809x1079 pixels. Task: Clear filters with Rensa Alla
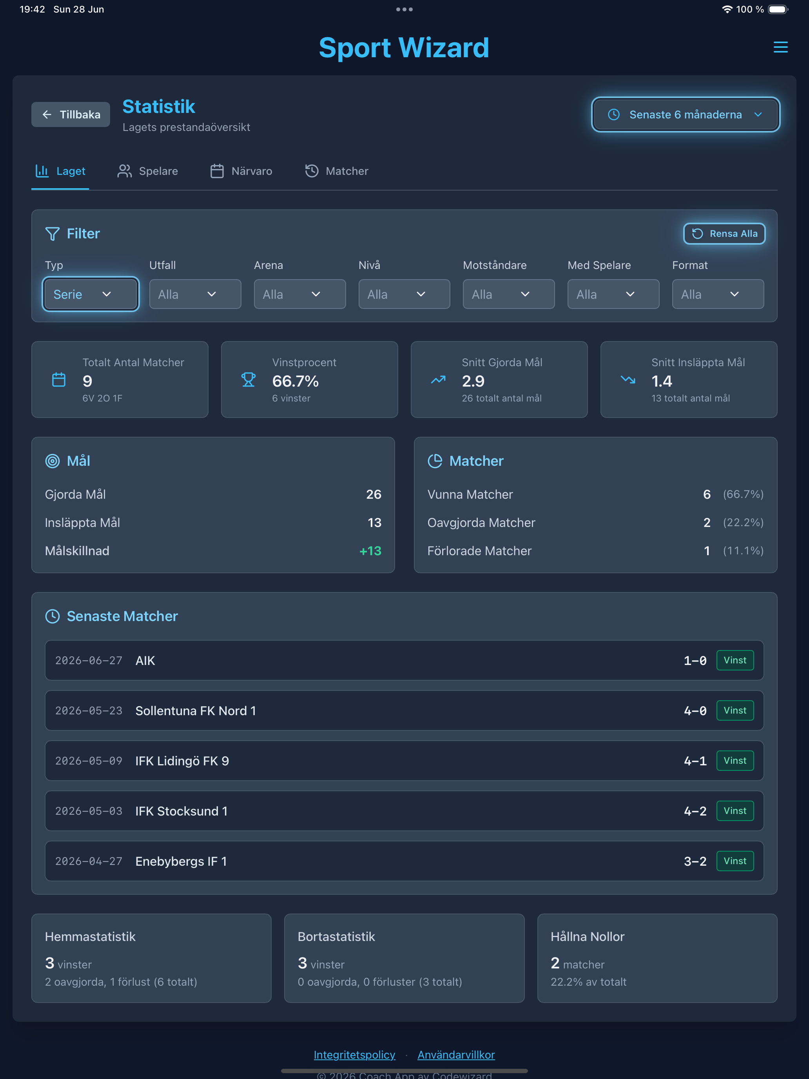tap(724, 234)
